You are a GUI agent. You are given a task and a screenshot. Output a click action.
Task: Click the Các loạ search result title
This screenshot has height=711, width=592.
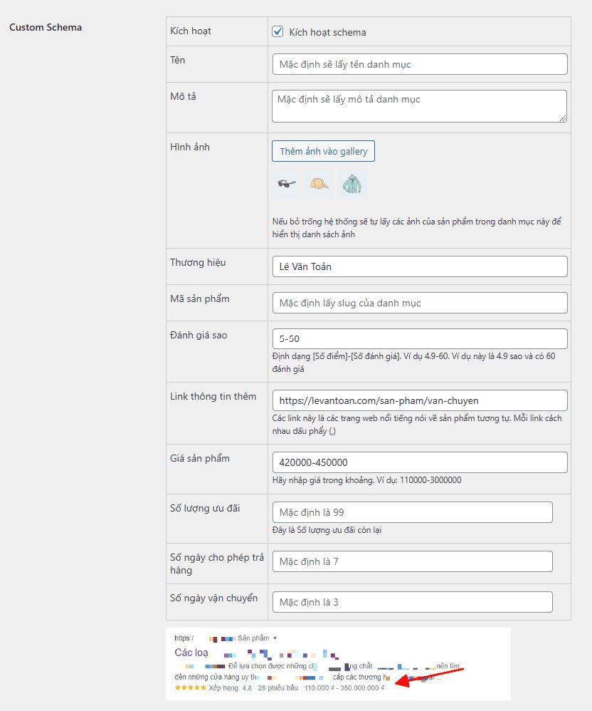click(191, 653)
